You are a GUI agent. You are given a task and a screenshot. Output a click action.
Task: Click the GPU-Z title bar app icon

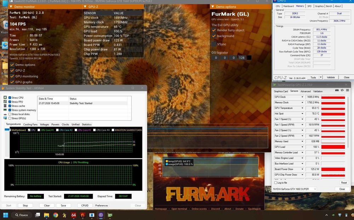275,85
